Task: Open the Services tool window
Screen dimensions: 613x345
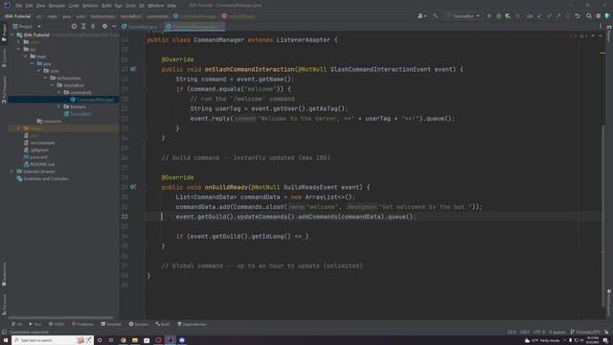Action: [x=139, y=324]
